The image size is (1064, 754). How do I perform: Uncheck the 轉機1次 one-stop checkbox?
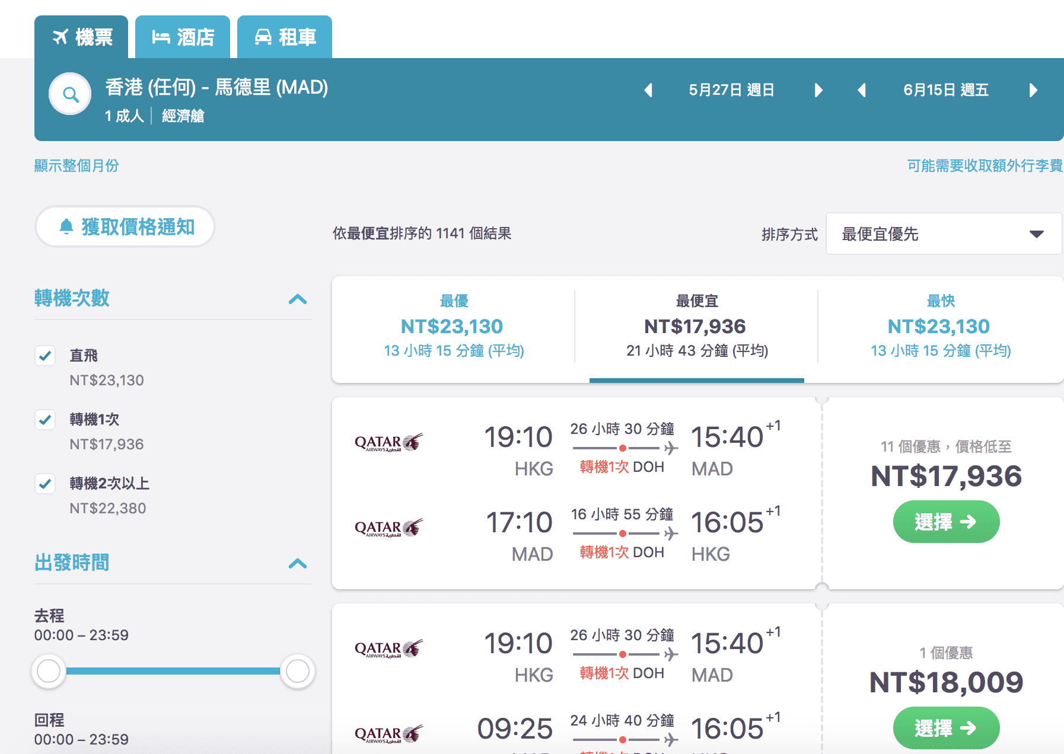[45, 420]
